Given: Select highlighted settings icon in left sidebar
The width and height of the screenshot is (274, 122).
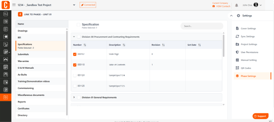Looking at the screenshot, I should tap(5, 97).
